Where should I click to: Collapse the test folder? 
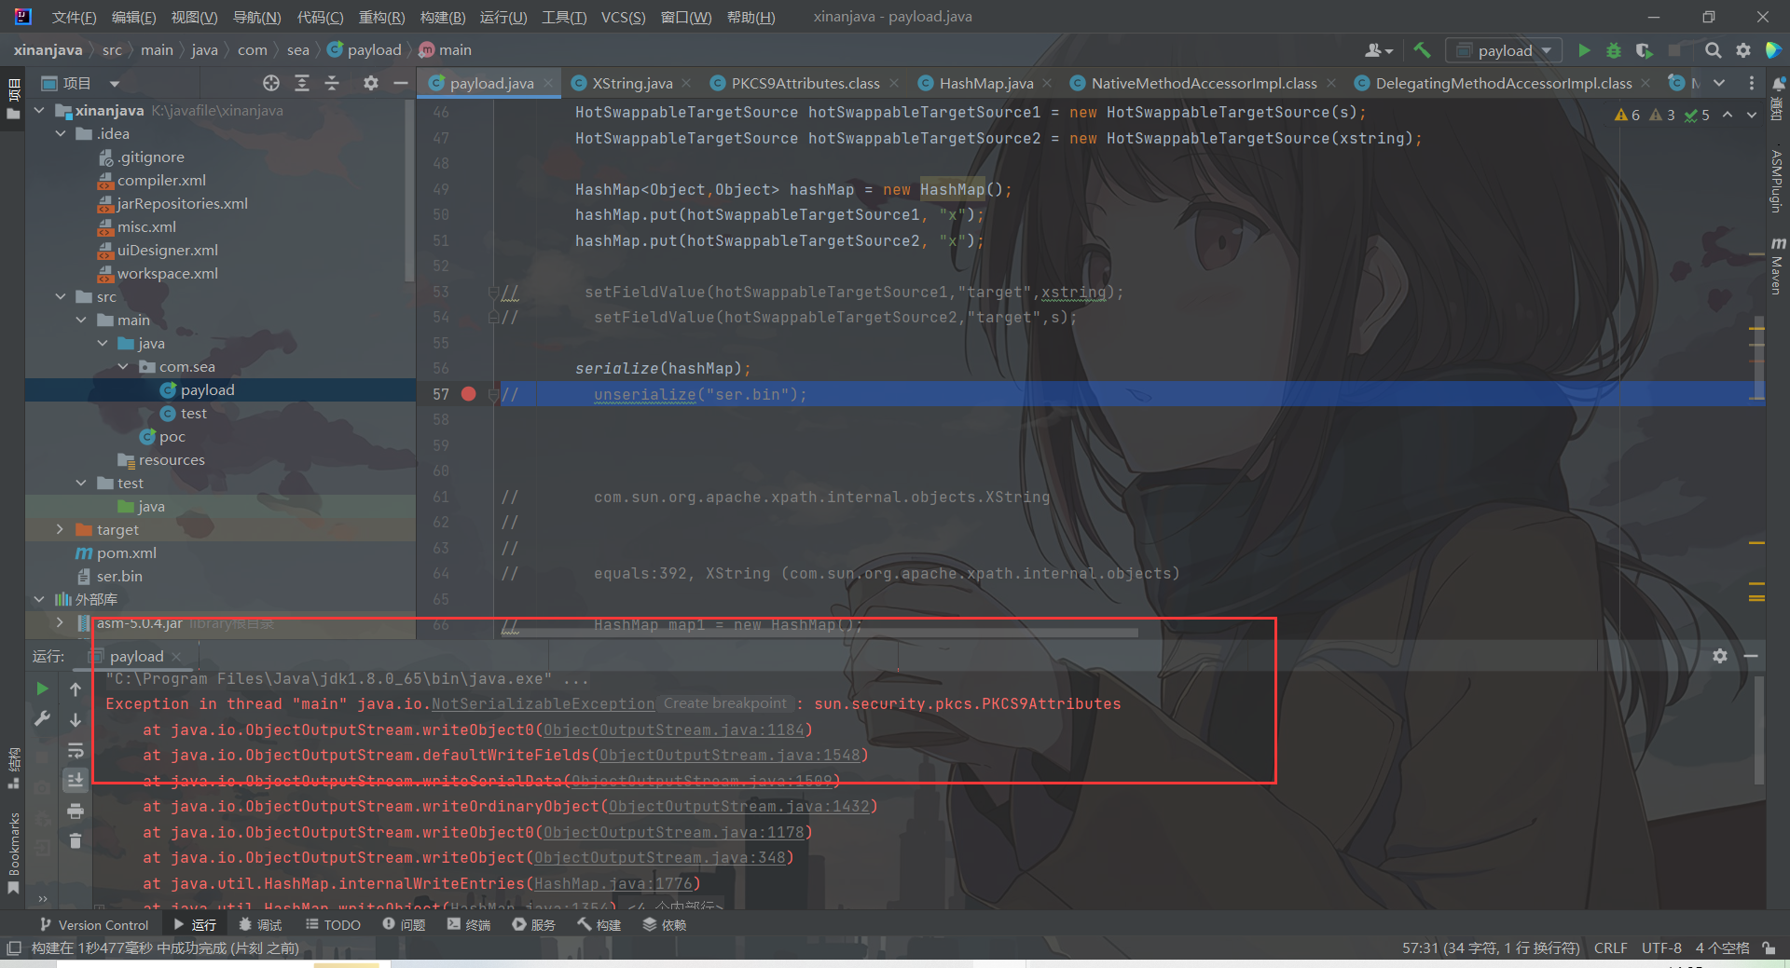pos(81,483)
